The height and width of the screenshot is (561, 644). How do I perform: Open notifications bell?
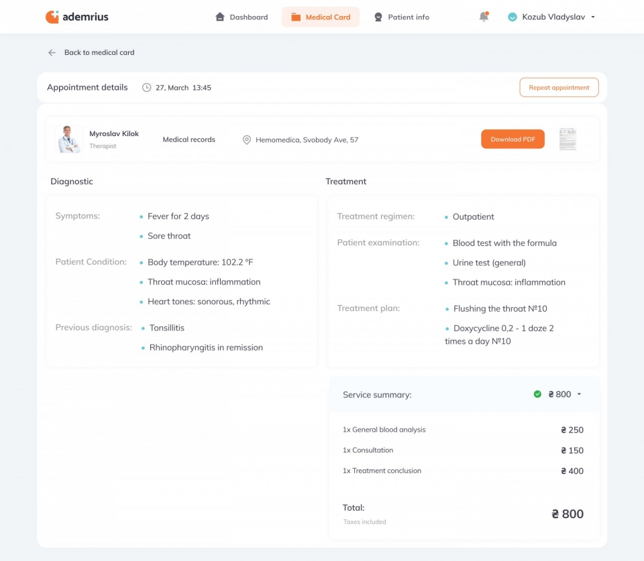tap(484, 17)
